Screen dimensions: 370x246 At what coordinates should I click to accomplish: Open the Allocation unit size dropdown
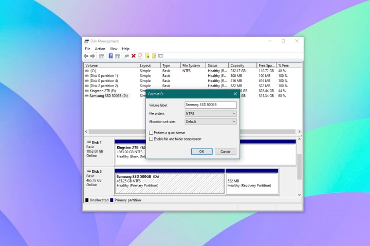tap(211, 121)
